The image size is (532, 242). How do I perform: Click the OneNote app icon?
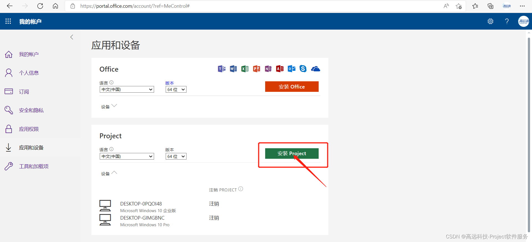pos(268,69)
